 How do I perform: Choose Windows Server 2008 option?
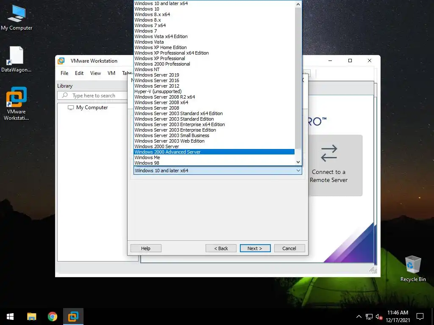point(214,108)
